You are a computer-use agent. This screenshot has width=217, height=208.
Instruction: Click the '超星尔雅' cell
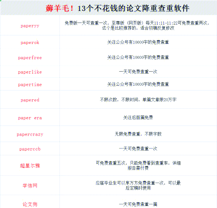point(30,165)
